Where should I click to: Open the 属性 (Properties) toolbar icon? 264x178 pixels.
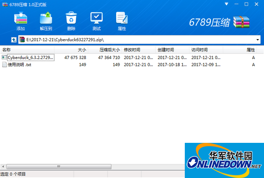point(122,20)
